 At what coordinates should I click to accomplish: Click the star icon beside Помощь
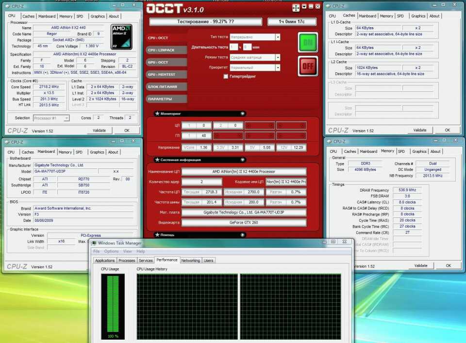tap(157, 235)
